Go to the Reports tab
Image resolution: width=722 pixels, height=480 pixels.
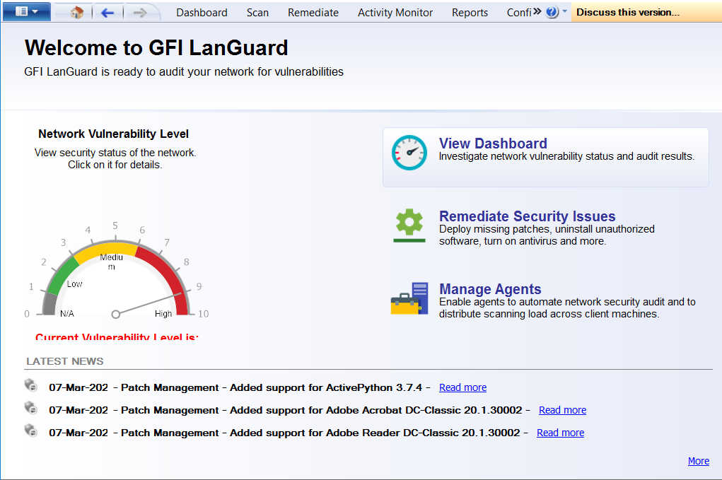point(470,13)
